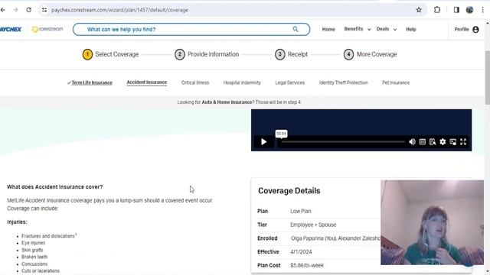Image resolution: width=490 pixels, height=275 pixels.
Task: Open the Pet Insurance tab
Action: 396,82
